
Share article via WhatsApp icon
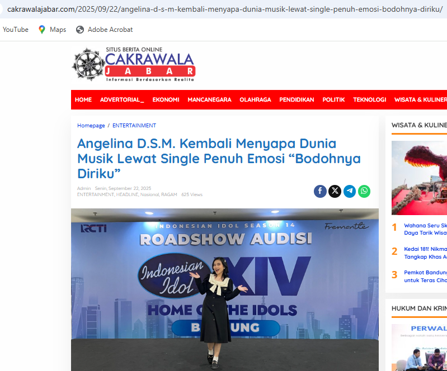click(364, 191)
